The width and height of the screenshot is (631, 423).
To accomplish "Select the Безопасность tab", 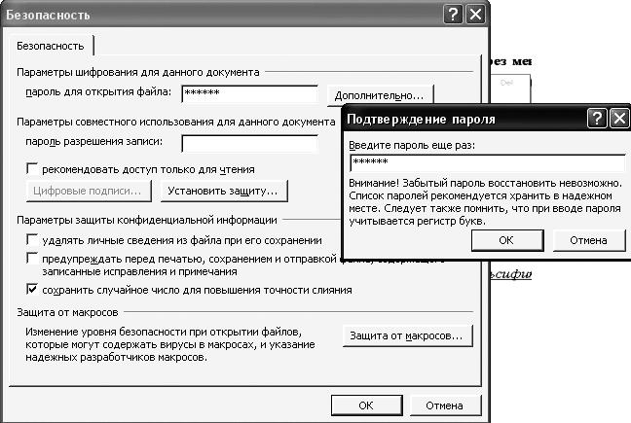I will [51, 46].
